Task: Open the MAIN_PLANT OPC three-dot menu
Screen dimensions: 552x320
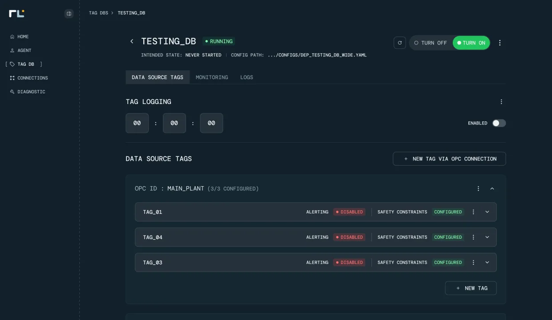Action: 479,188
